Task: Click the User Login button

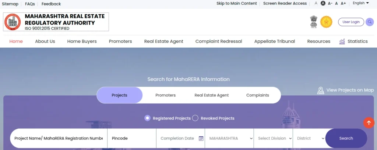Action: click(x=351, y=22)
